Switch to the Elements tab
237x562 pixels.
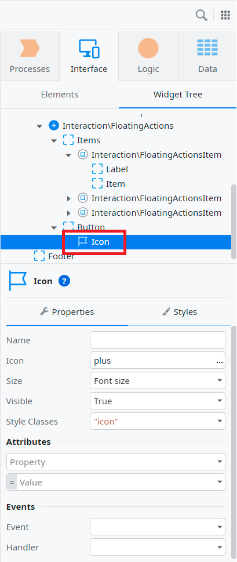pos(60,95)
